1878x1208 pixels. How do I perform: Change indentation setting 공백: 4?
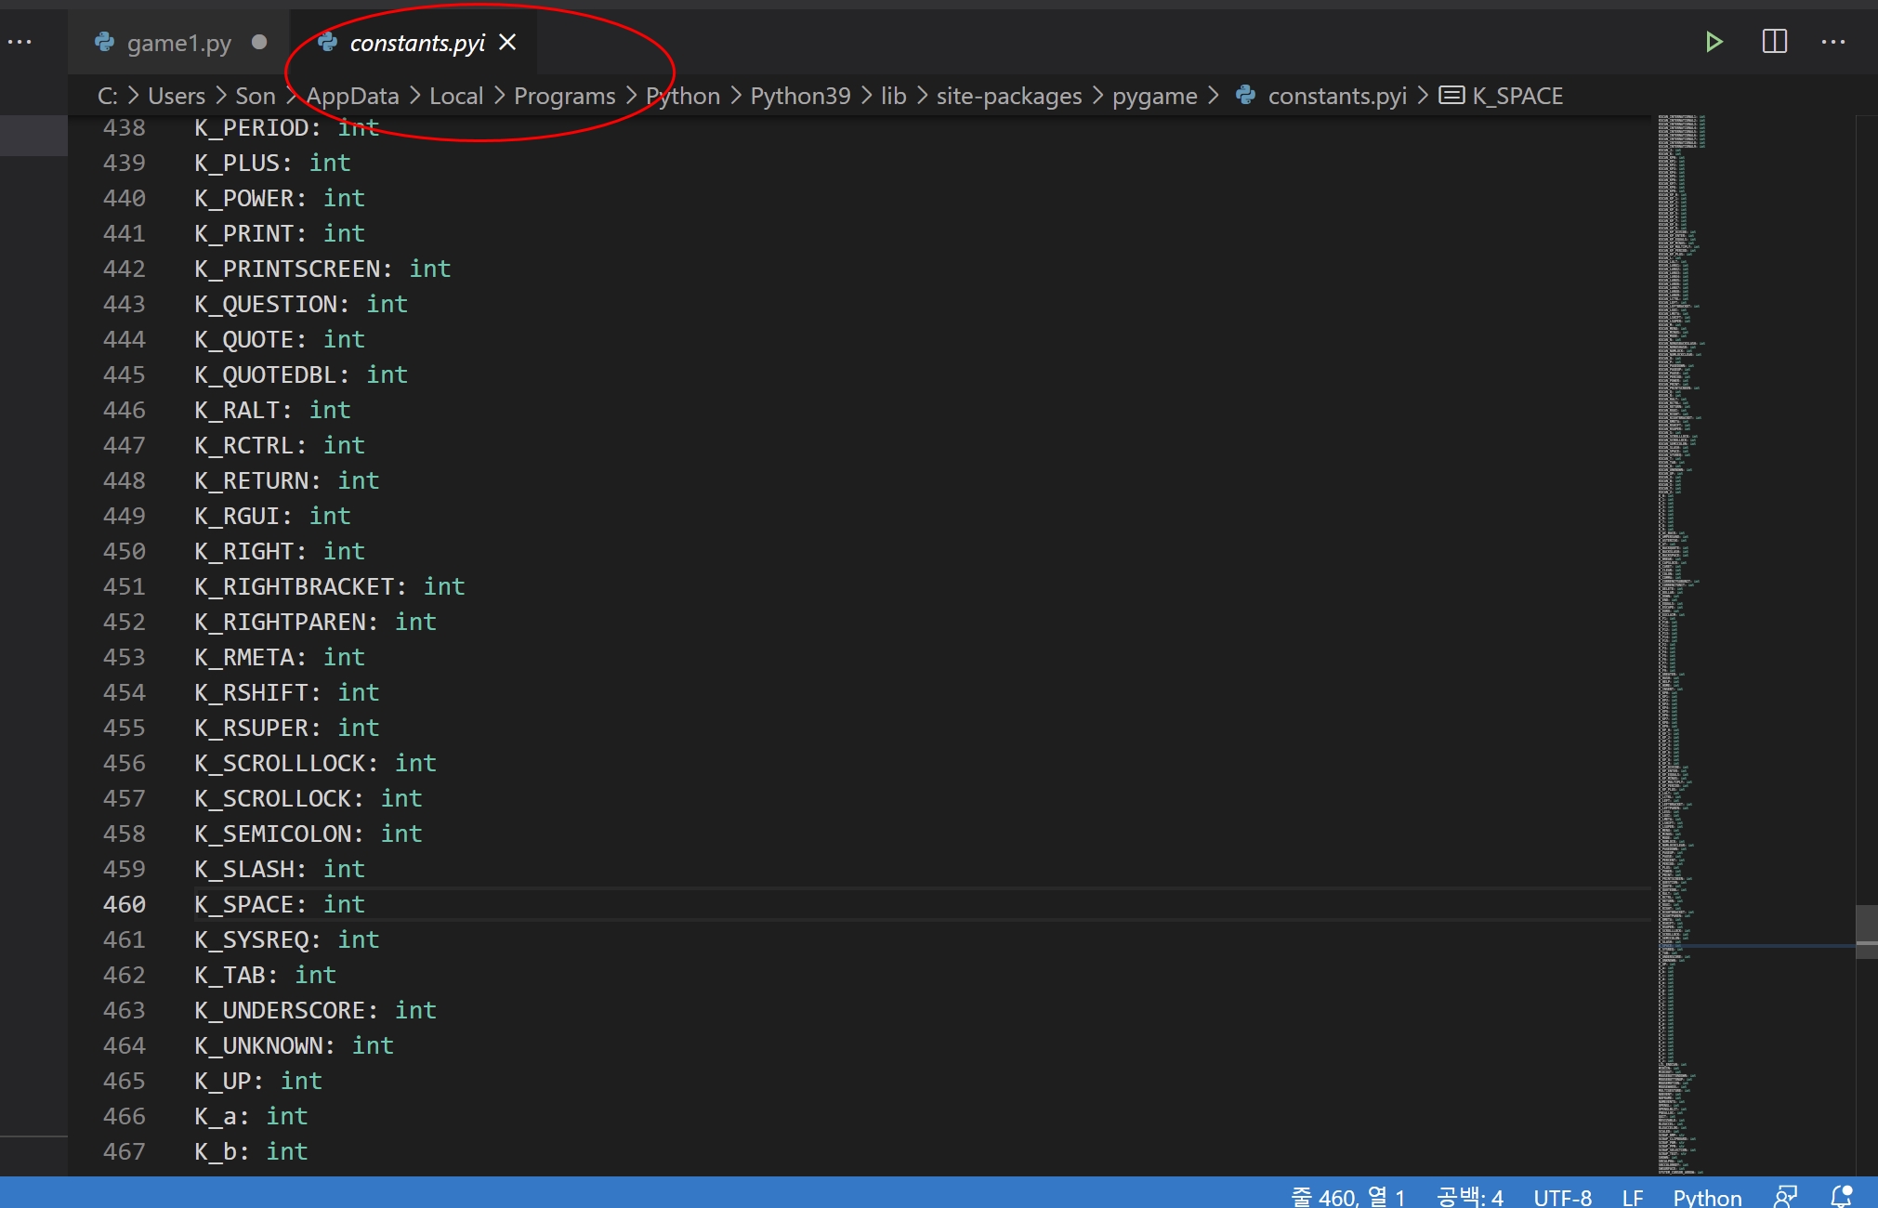pyautogui.click(x=1469, y=1197)
